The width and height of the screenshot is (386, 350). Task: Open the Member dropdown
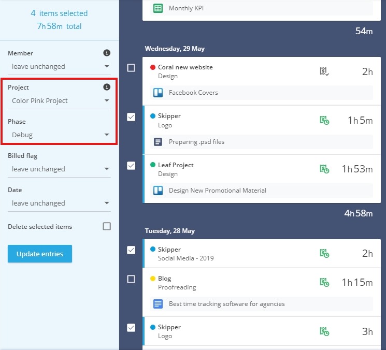pyautogui.click(x=59, y=66)
